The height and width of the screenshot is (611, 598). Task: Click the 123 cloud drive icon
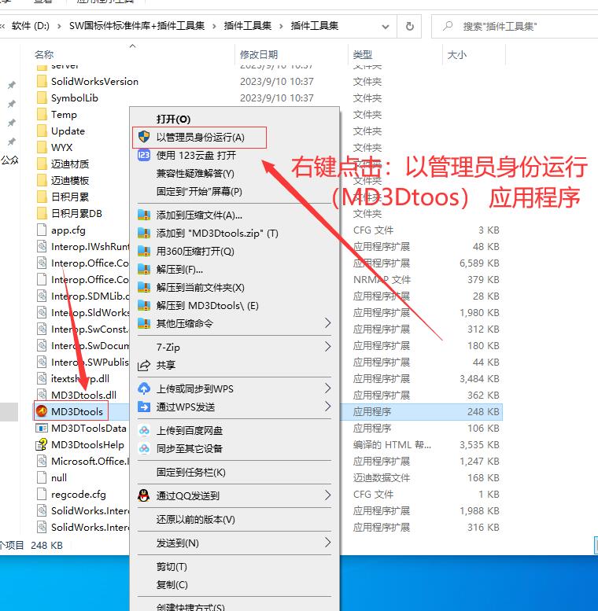(143, 155)
